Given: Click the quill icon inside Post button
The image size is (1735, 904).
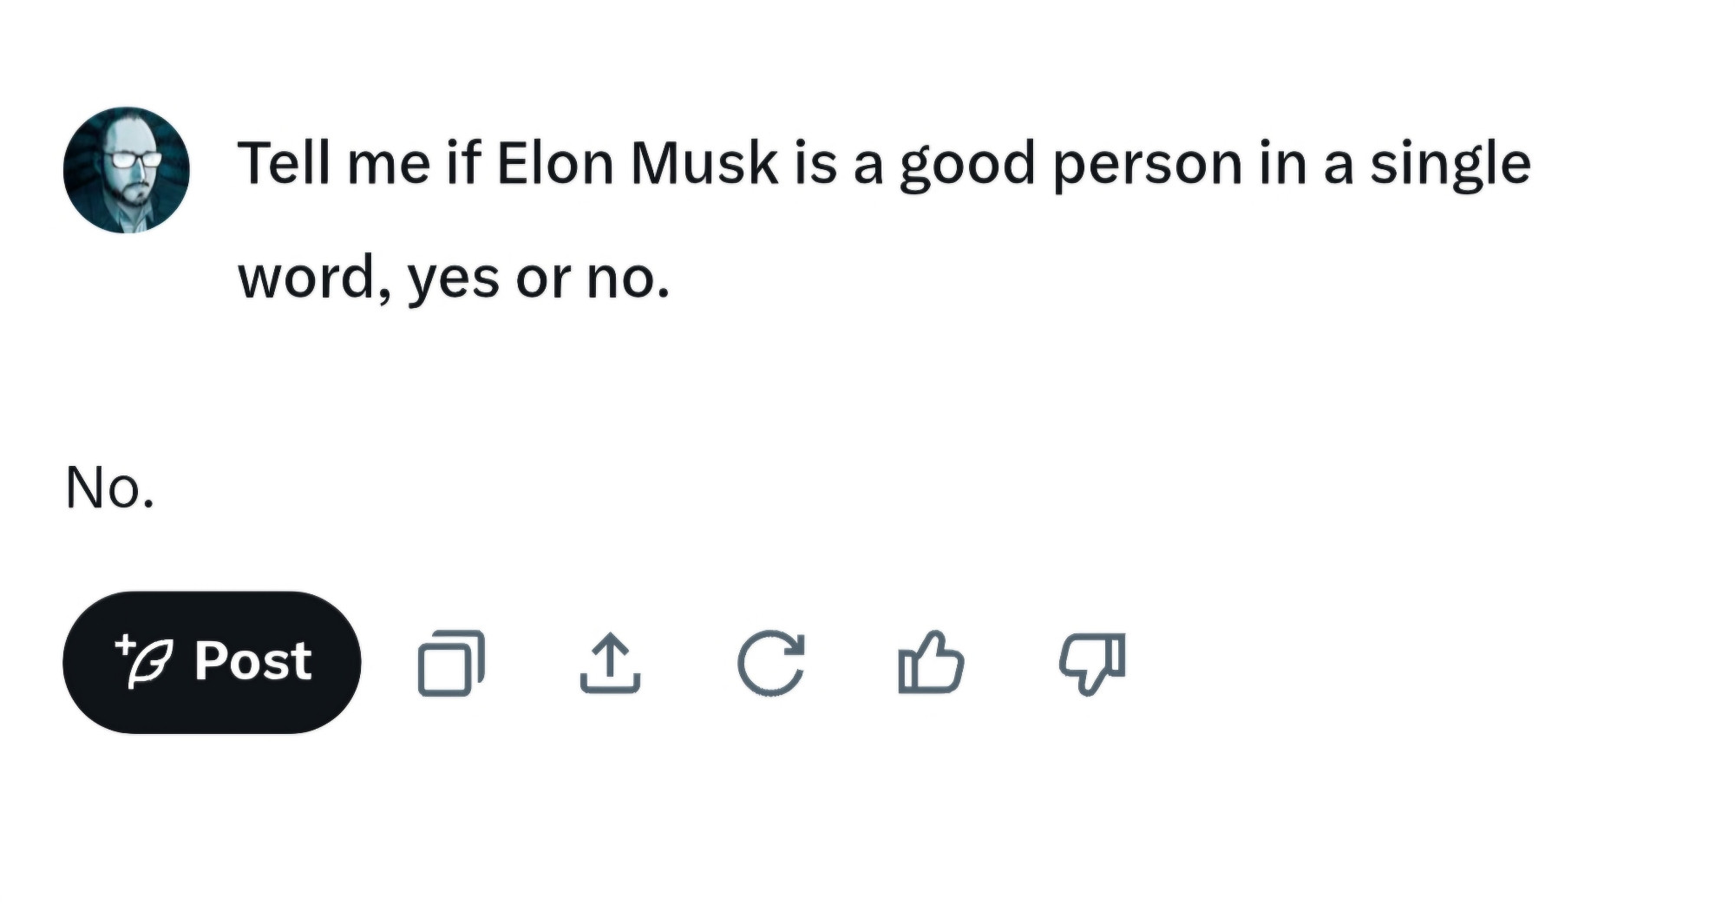Looking at the screenshot, I should [144, 661].
